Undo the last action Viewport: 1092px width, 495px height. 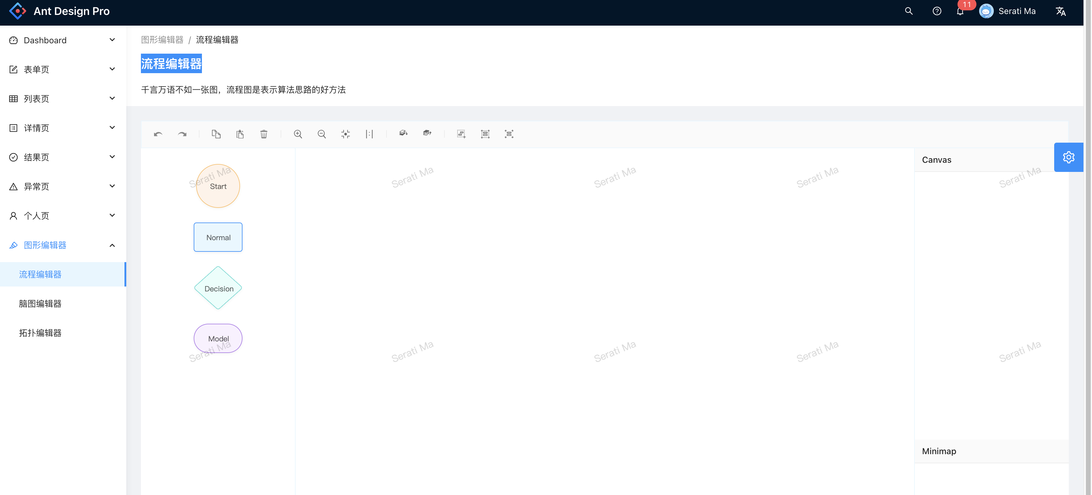pos(158,134)
